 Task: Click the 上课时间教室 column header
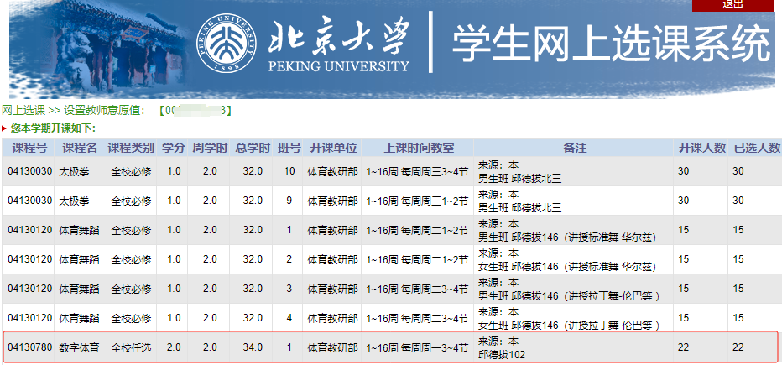click(419, 148)
